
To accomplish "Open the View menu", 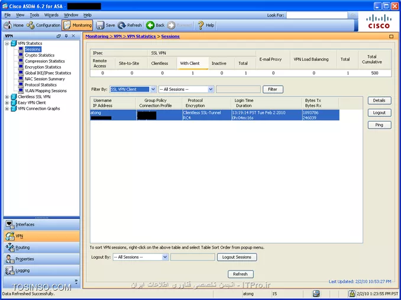I will (20, 15).
